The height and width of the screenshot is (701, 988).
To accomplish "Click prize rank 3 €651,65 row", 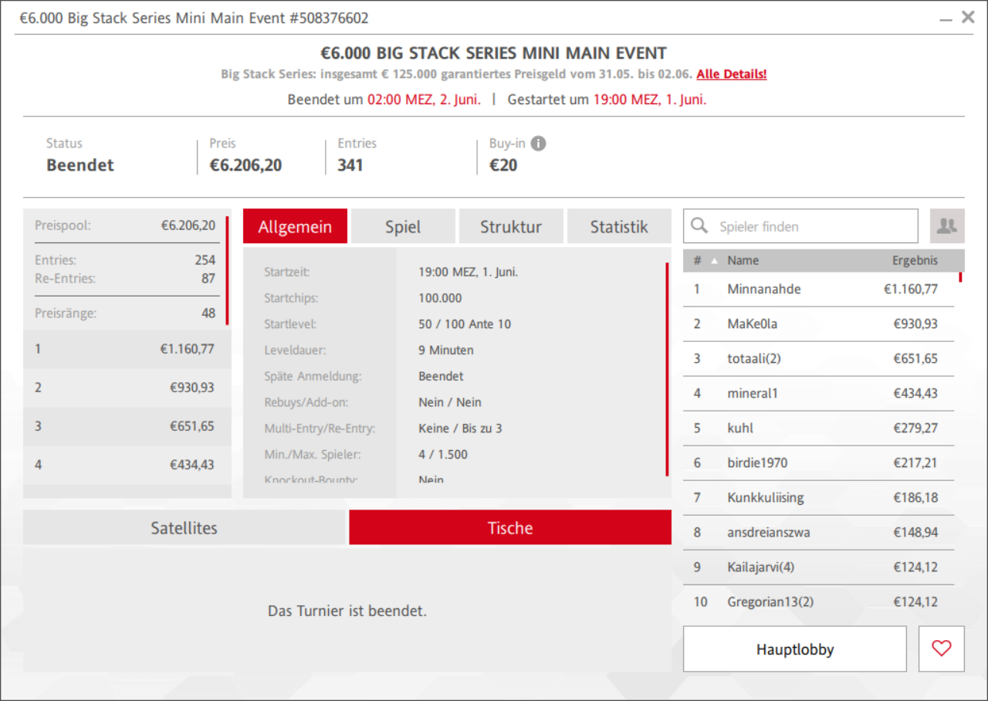I will [127, 426].
